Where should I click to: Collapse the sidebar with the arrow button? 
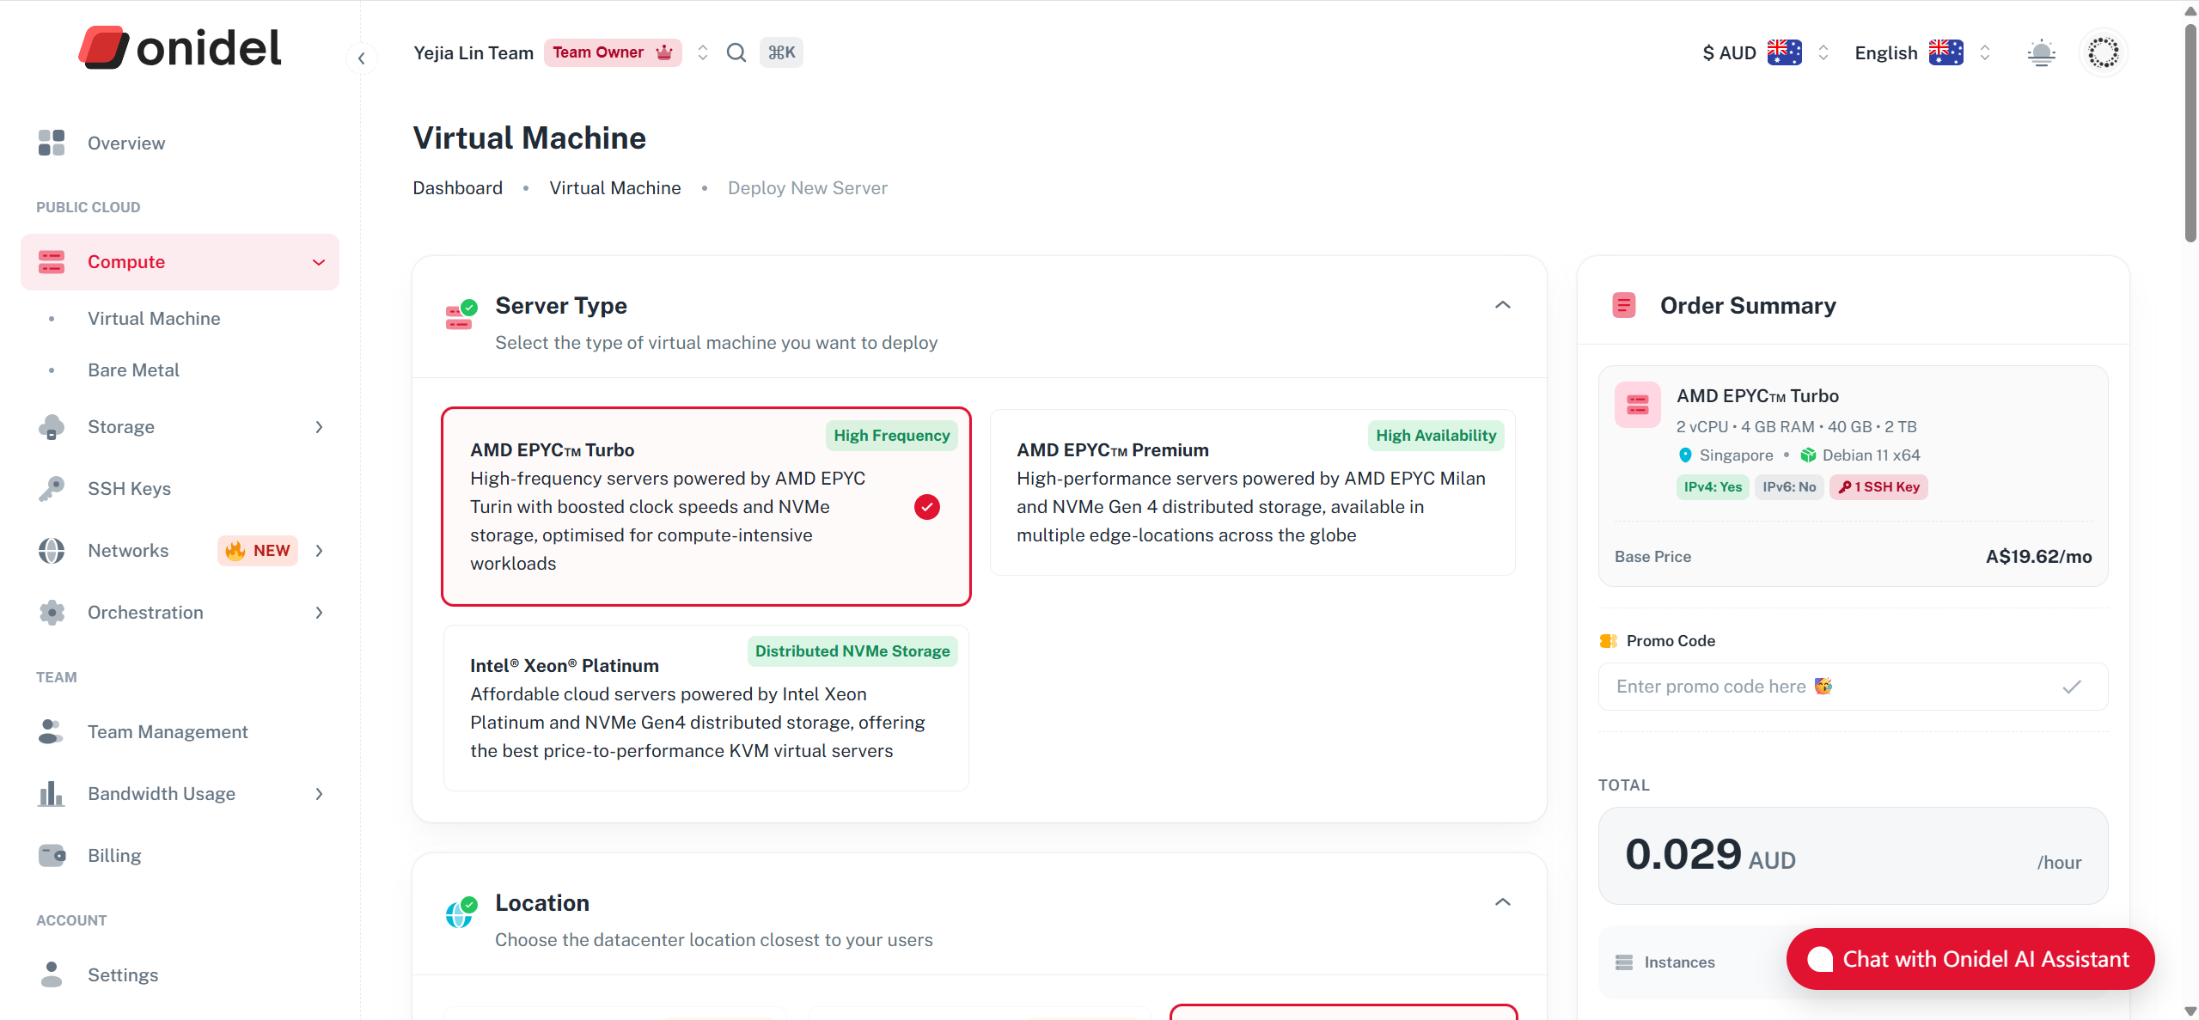362,58
